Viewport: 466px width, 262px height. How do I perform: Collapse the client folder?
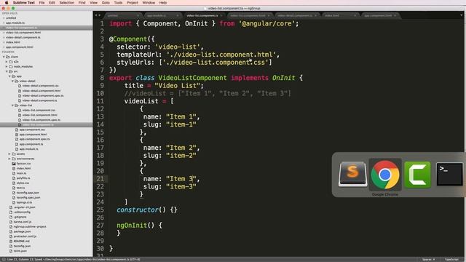coord(4,57)
